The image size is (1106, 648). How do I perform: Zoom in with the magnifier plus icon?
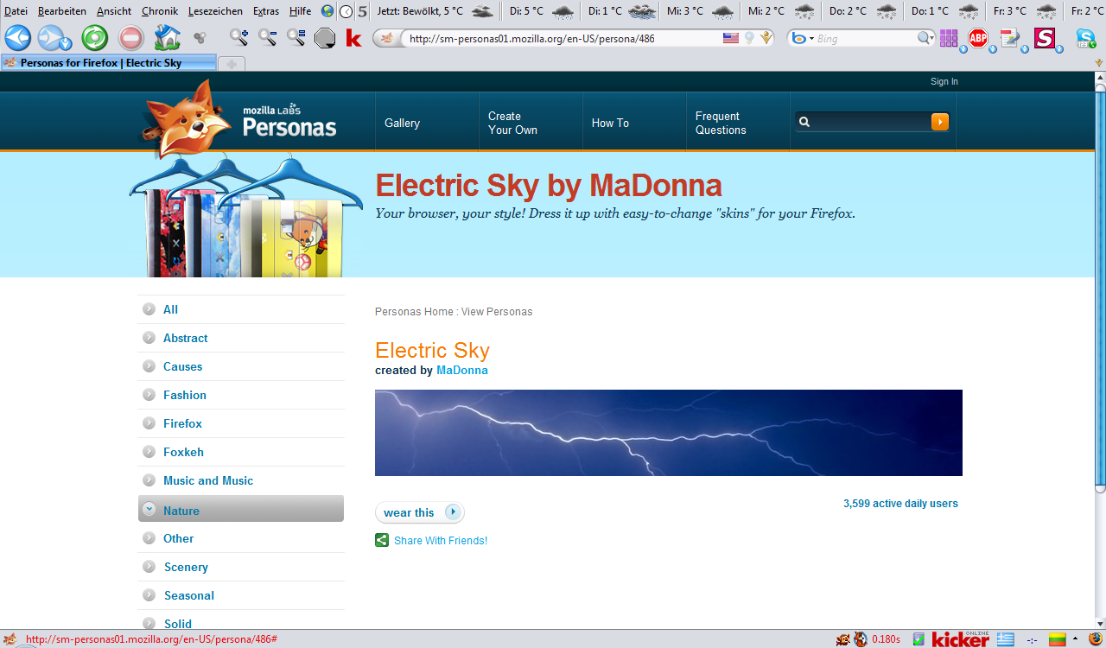click(x=239, y=38)
